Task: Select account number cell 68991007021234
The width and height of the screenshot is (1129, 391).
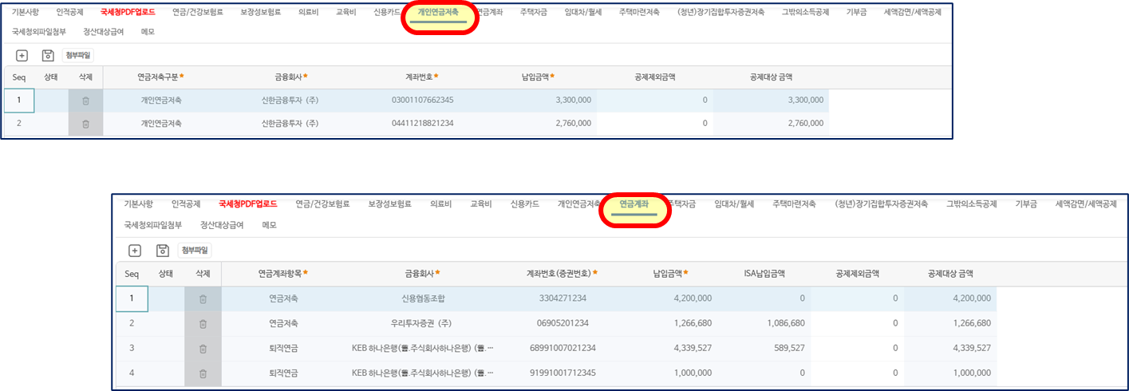Action: click(x=562, y=349)
